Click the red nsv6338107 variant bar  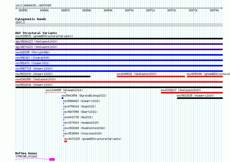pyautogui.click(x=192, y=93)
